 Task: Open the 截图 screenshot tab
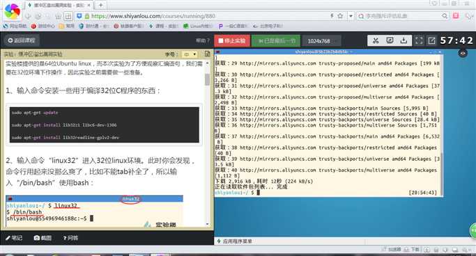coord(43,238)
